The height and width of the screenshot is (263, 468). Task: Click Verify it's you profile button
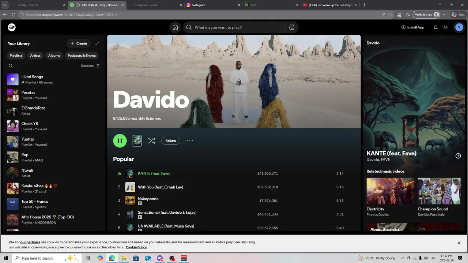coord(426,15)
